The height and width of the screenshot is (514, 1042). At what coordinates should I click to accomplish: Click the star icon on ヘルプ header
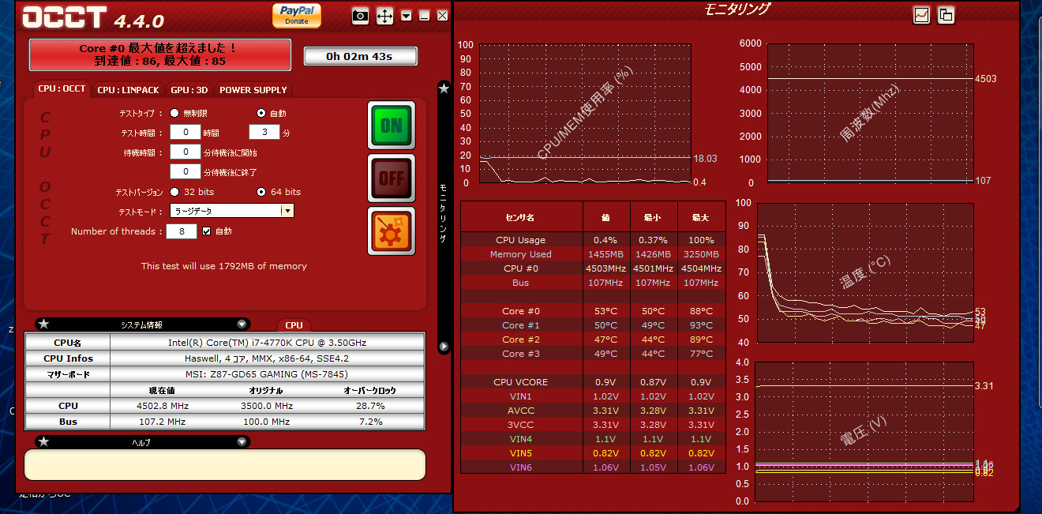click(43, 441)
